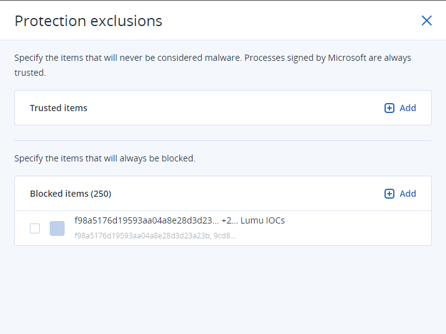
Task: Tick the checkbox for the f98a5176 blocked entry
Action: [x=35, y=228]
